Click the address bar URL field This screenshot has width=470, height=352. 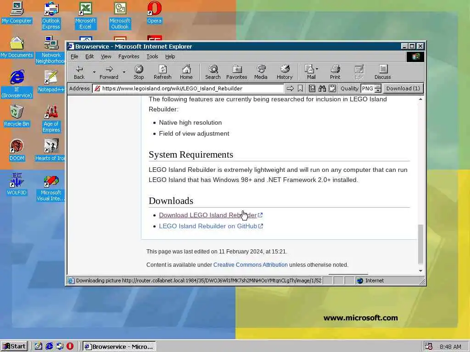(x=188, y=88)
